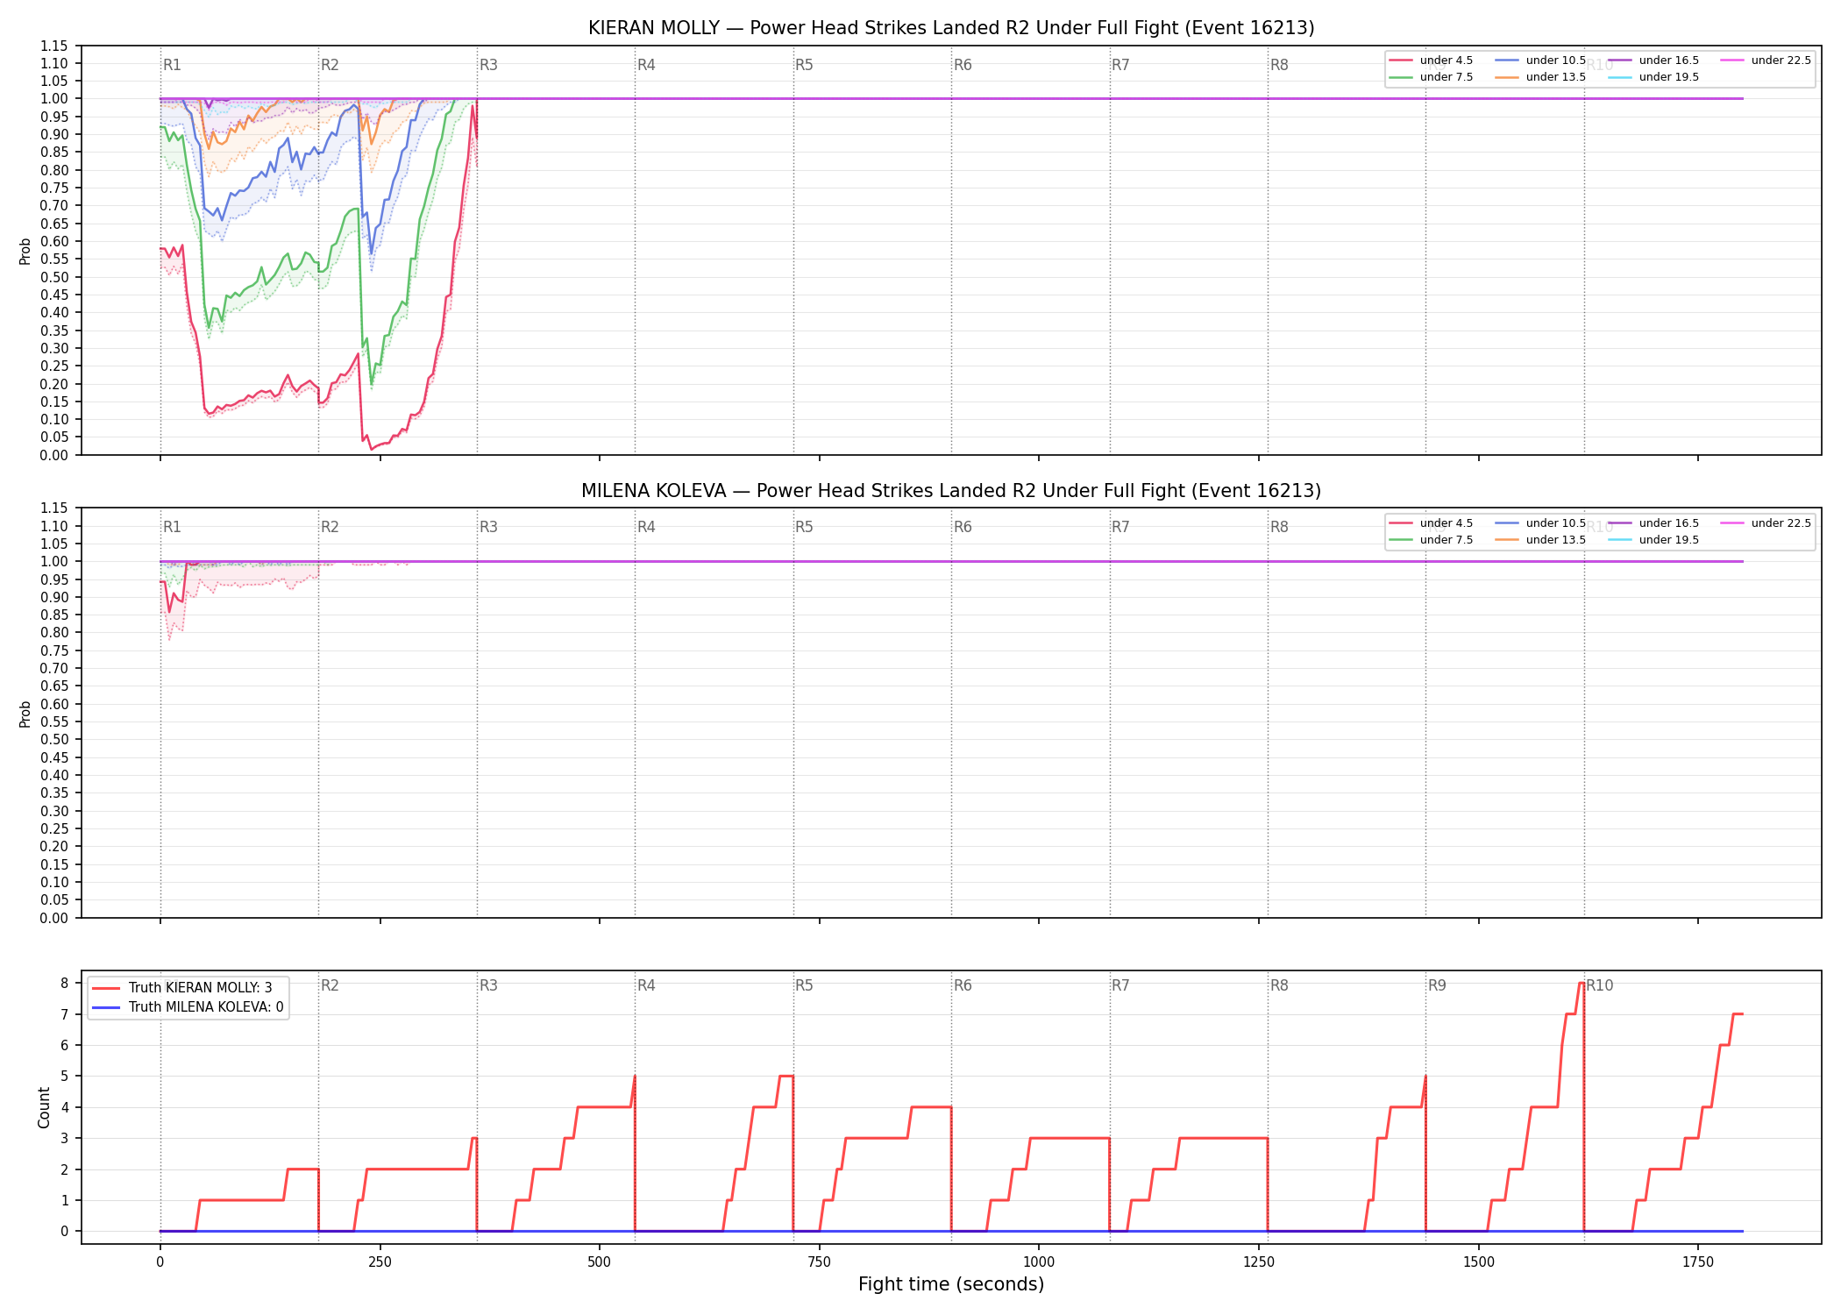Click 'under 4.5' legend entry in top chart
This screenshot has height=1315, width=1841.
click(1431, 60)
